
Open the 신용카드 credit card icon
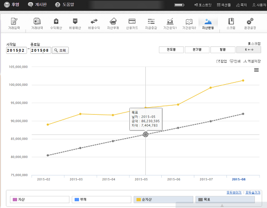pyautogui.click(x=132, y=23)
